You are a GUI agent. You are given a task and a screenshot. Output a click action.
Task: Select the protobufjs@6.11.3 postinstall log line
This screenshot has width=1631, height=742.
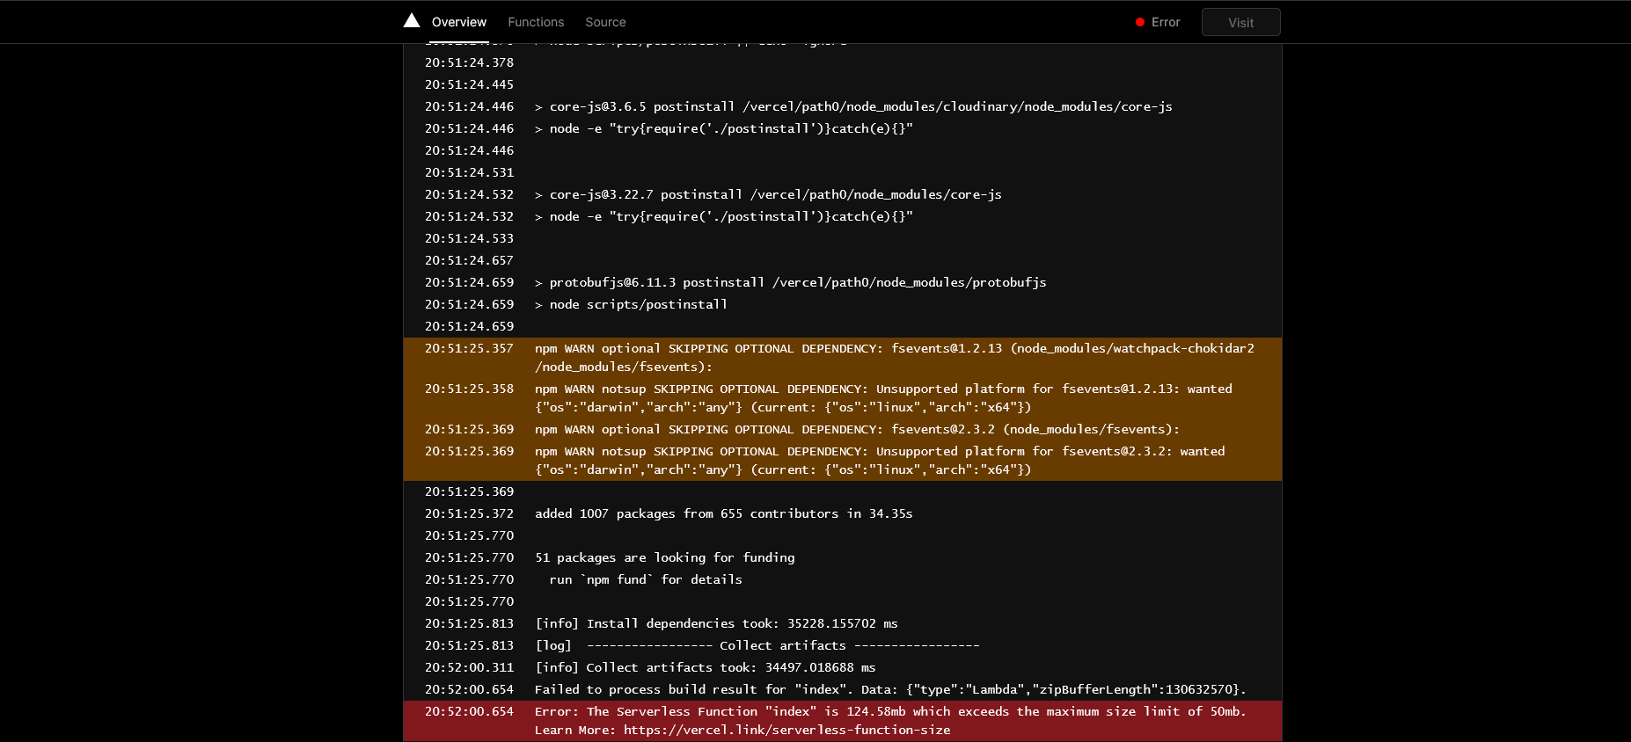tap(843, 282)
